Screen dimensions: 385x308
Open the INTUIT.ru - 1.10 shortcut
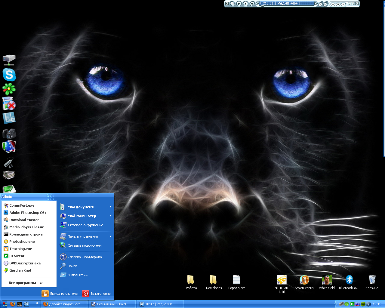(282, 284)
